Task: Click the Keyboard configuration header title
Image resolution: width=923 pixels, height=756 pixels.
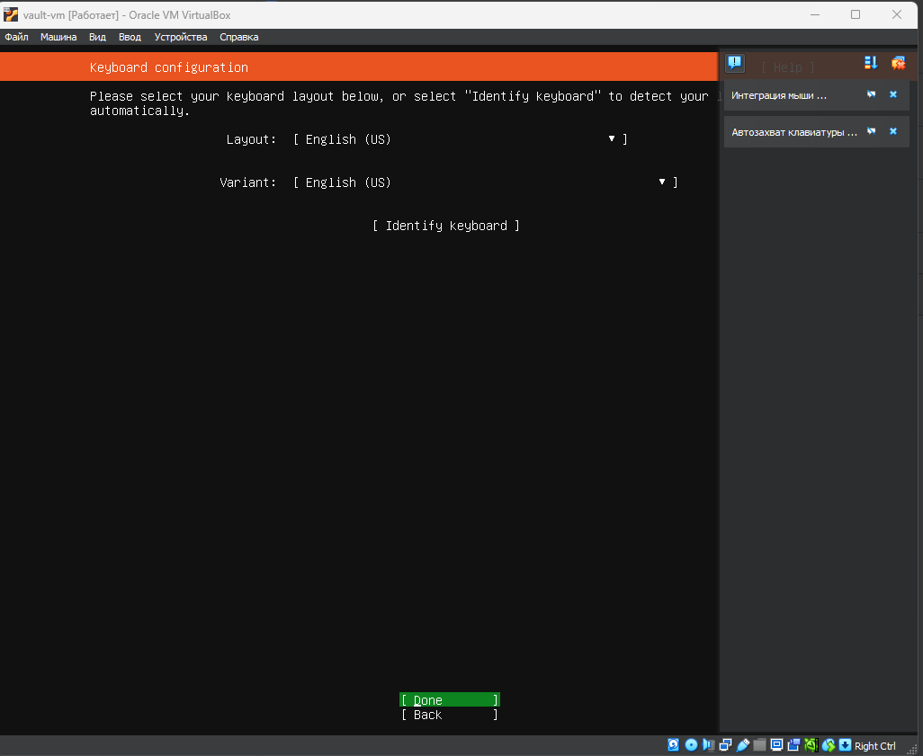Action: tap(169, 67)
